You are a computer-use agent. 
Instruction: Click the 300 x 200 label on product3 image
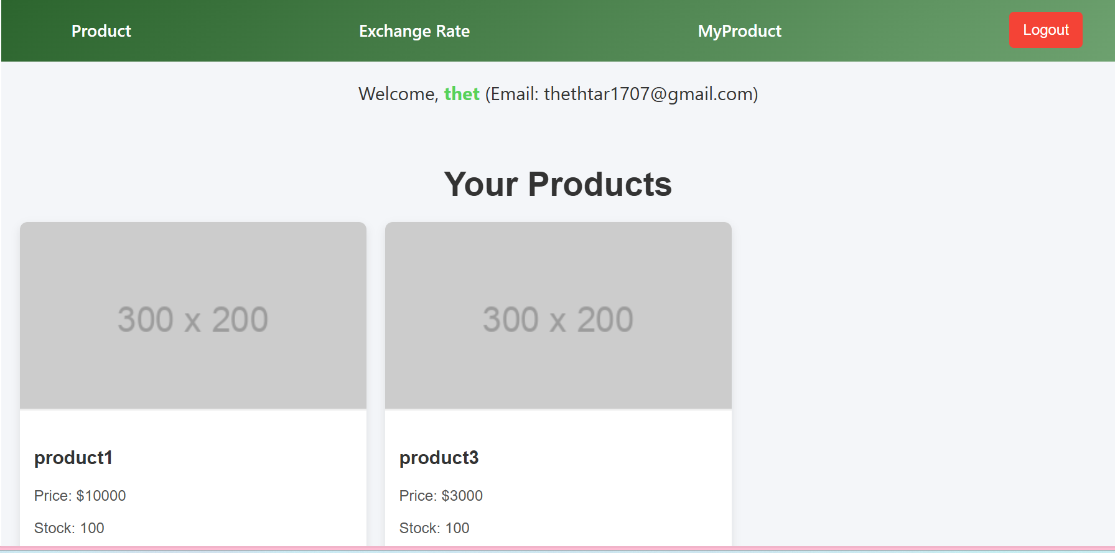tap(558, 320)
